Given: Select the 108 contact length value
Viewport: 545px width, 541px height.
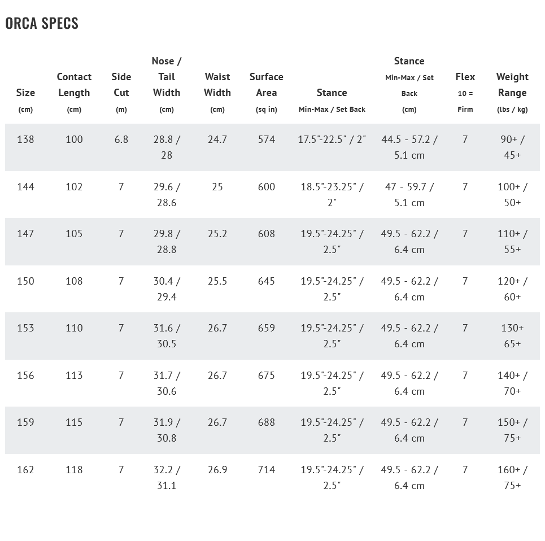Looking at the screenshot, I should pyautogui.click(x=74, y=281).
